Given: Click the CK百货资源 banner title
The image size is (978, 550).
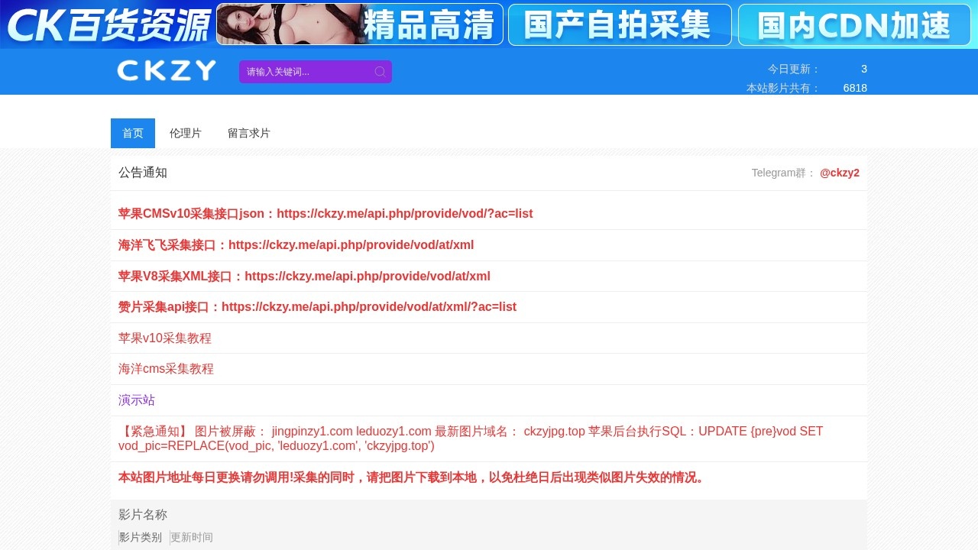Looking at the screenshot, I should 107,24.
